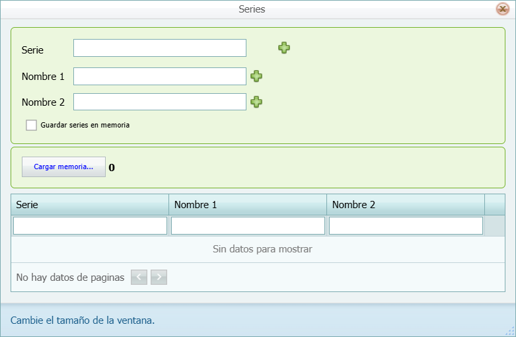Enable Guardar series en memoria checkbox
This screenshot has width=516, height=337.
click(x=31, y=125)
